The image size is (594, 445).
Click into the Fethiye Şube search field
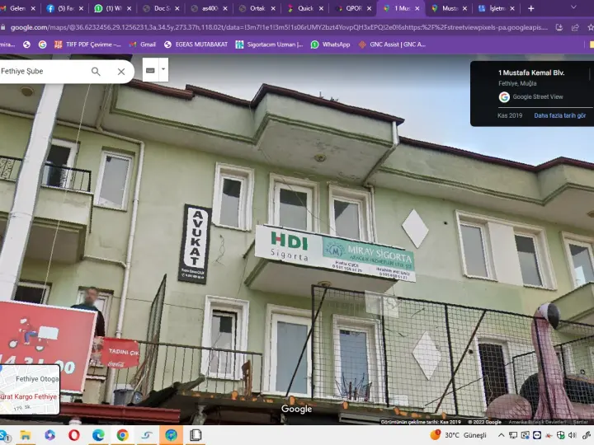click(42, 71)
